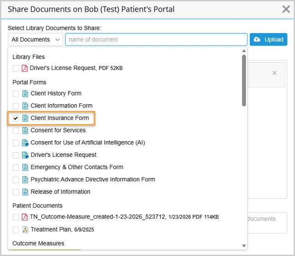Select the Consent for Services label
Image resolution: width=295 pixels, height=256 pixels.
point(58,130)
